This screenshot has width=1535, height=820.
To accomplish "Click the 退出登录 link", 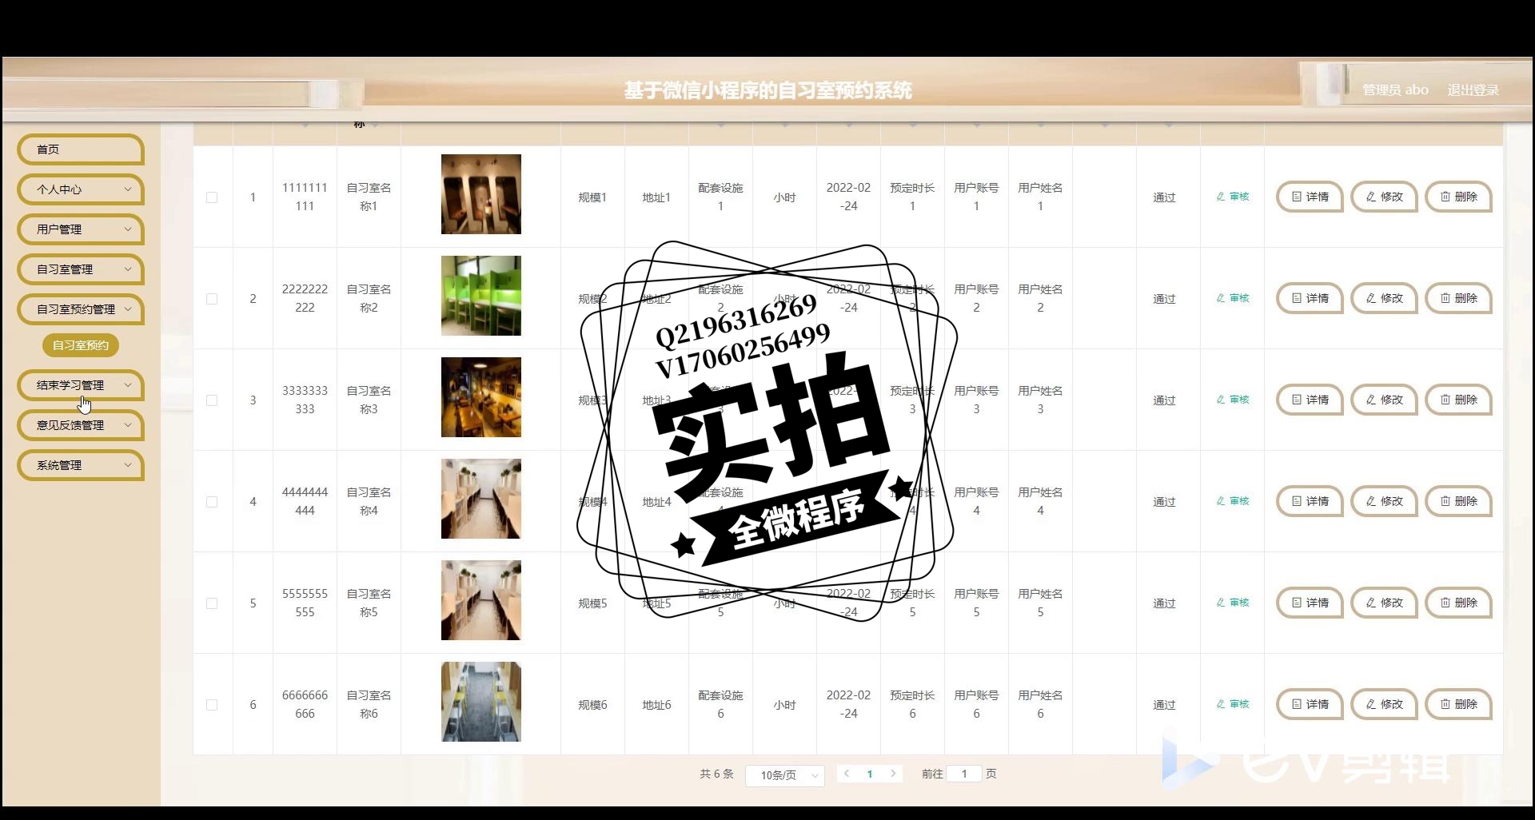I will pos(1473,90).
